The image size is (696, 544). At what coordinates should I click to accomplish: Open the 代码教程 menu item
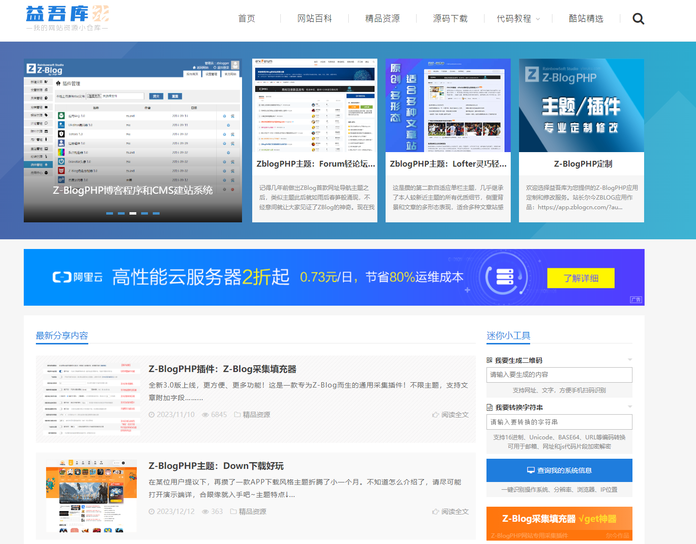(514, 18)
